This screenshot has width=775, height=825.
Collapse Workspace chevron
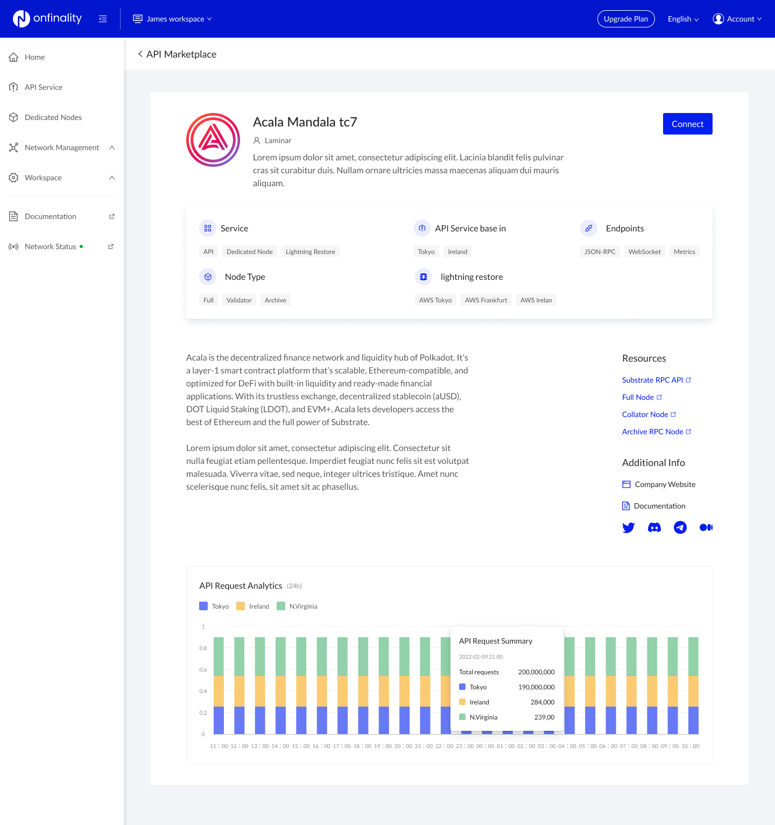coord(112,178)
